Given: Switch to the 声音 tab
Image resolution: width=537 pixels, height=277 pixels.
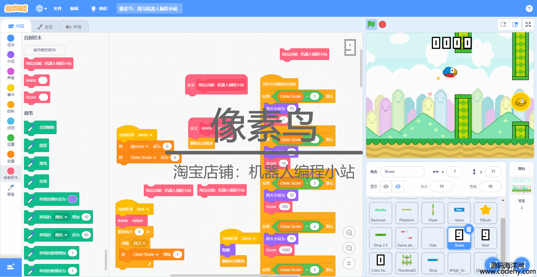Looking at the screenshot, I should tap(74, 27).
